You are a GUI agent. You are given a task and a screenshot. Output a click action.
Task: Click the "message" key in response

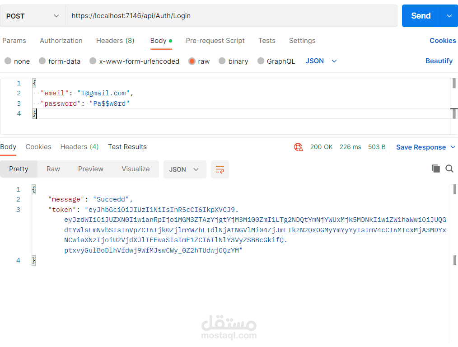pyautogui.click(x=66, y=200)
